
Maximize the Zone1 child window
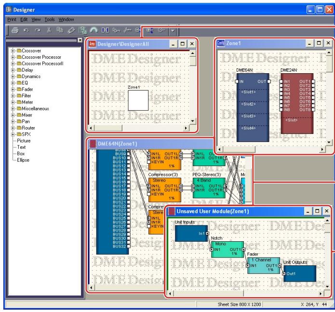319,43
